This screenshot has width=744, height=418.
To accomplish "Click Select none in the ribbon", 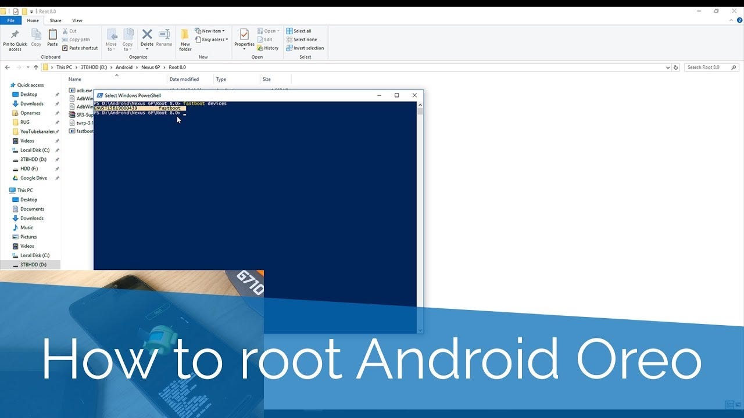I will pos(301,39).
